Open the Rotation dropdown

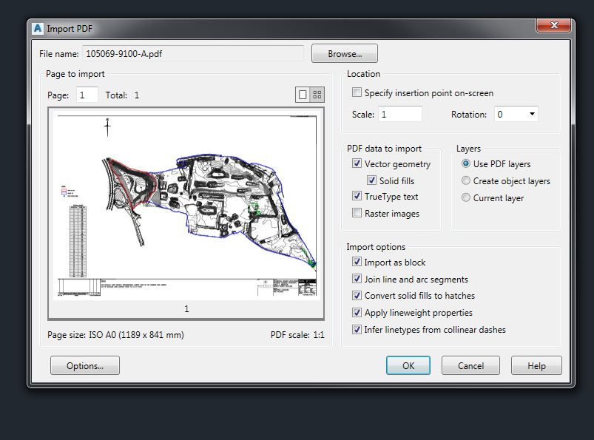coord(531,115)
